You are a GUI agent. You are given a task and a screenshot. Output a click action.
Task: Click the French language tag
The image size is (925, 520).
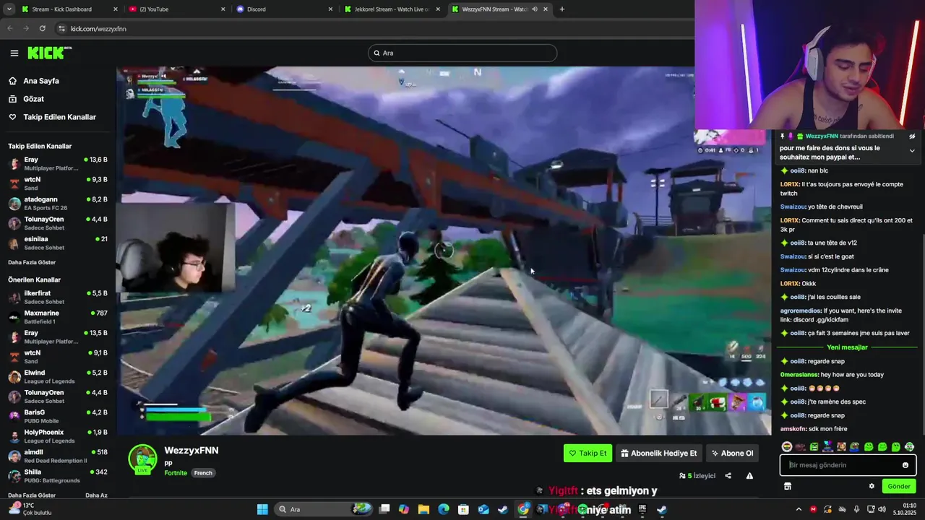point(203,473)
